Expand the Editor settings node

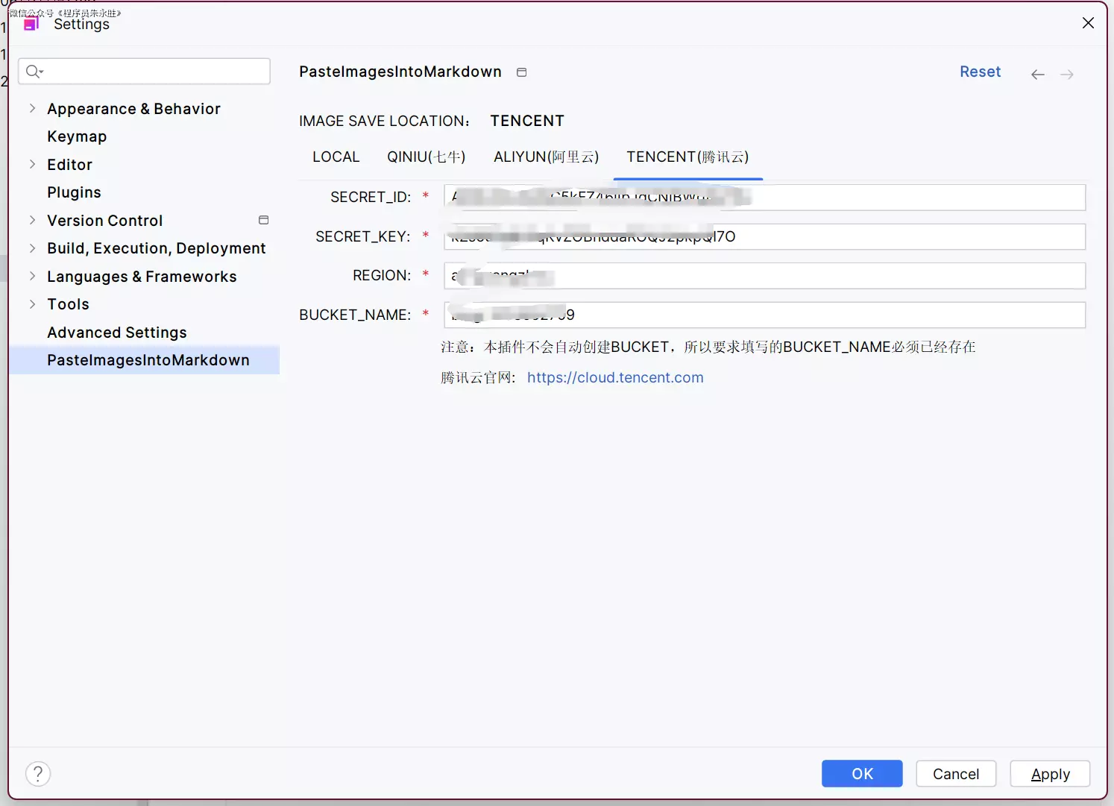tap(32, 165)
